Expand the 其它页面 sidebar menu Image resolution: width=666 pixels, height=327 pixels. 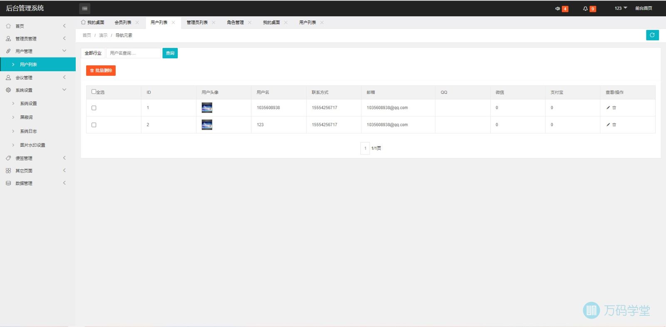65,170
